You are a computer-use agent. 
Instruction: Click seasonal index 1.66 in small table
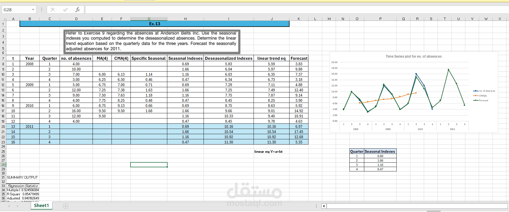coord(380,160)
